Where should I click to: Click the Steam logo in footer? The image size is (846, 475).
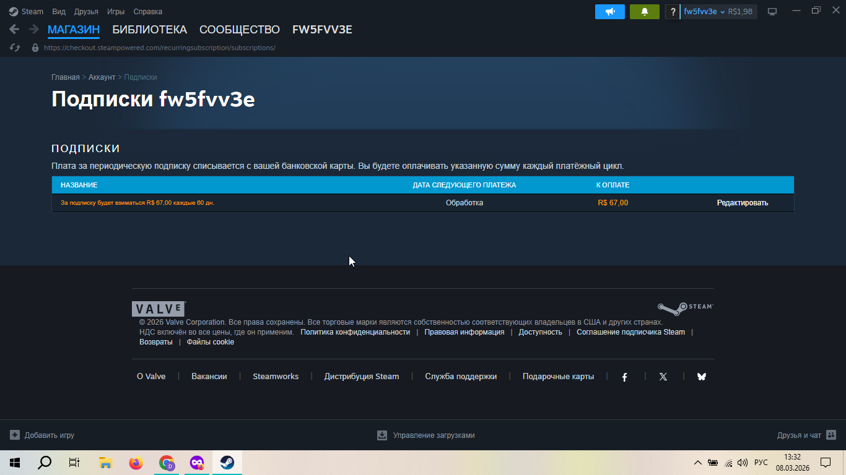click(685, 309)
